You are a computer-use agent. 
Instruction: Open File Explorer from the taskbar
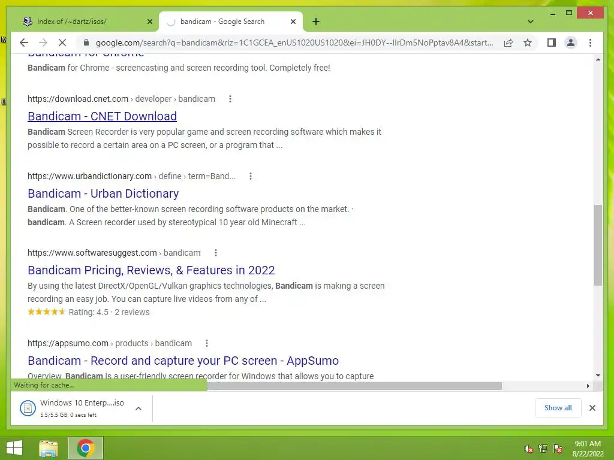[49, 448]
